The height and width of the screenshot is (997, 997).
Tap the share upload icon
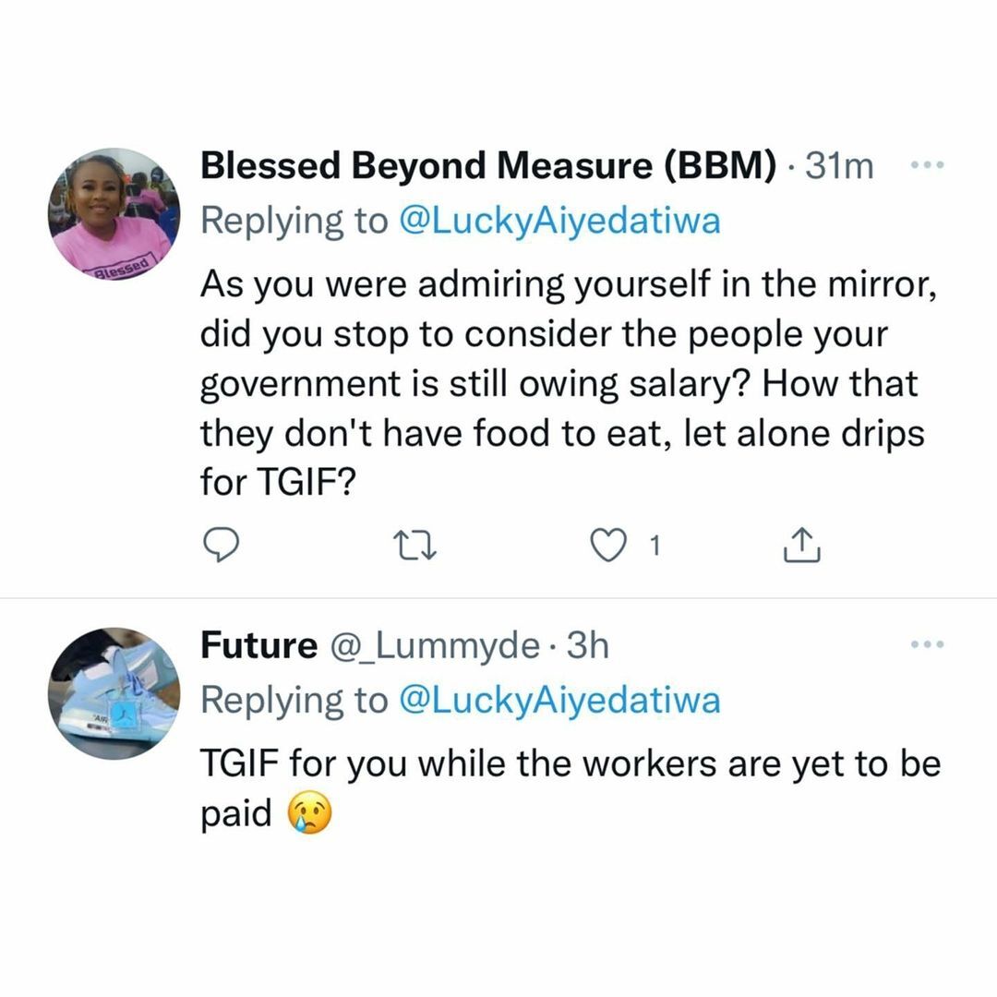click(800, 546)
